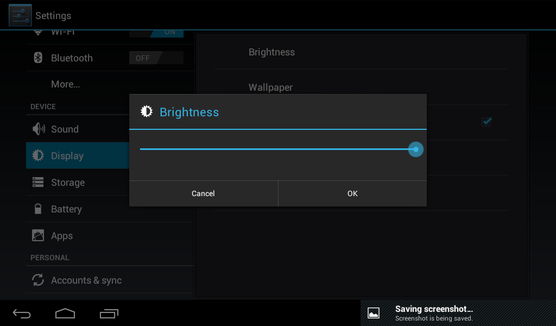The width and height of the screenshot is (556, 326).
Task: Tap the Home navigation button
Action: [65, 313]
